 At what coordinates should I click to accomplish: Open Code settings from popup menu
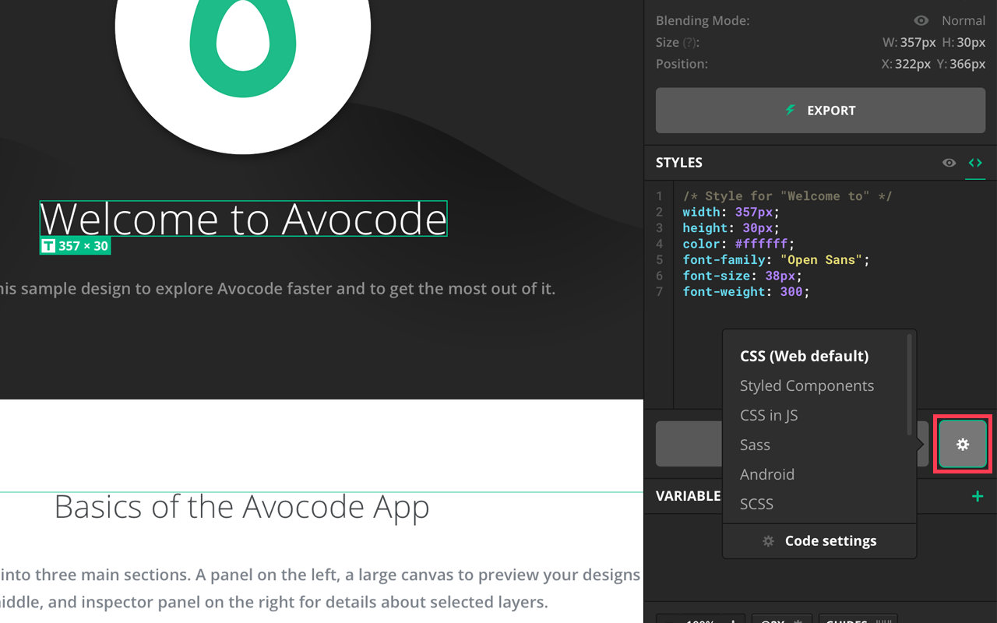pos(819,541)
